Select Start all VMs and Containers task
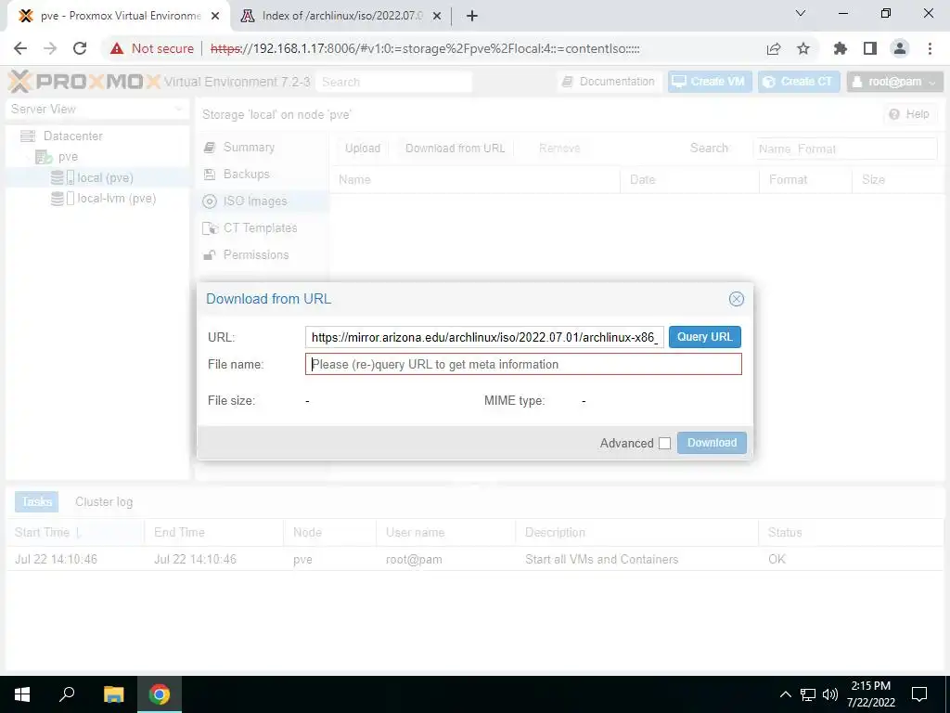This screenshot has height=713, width=950. [475, 559]
